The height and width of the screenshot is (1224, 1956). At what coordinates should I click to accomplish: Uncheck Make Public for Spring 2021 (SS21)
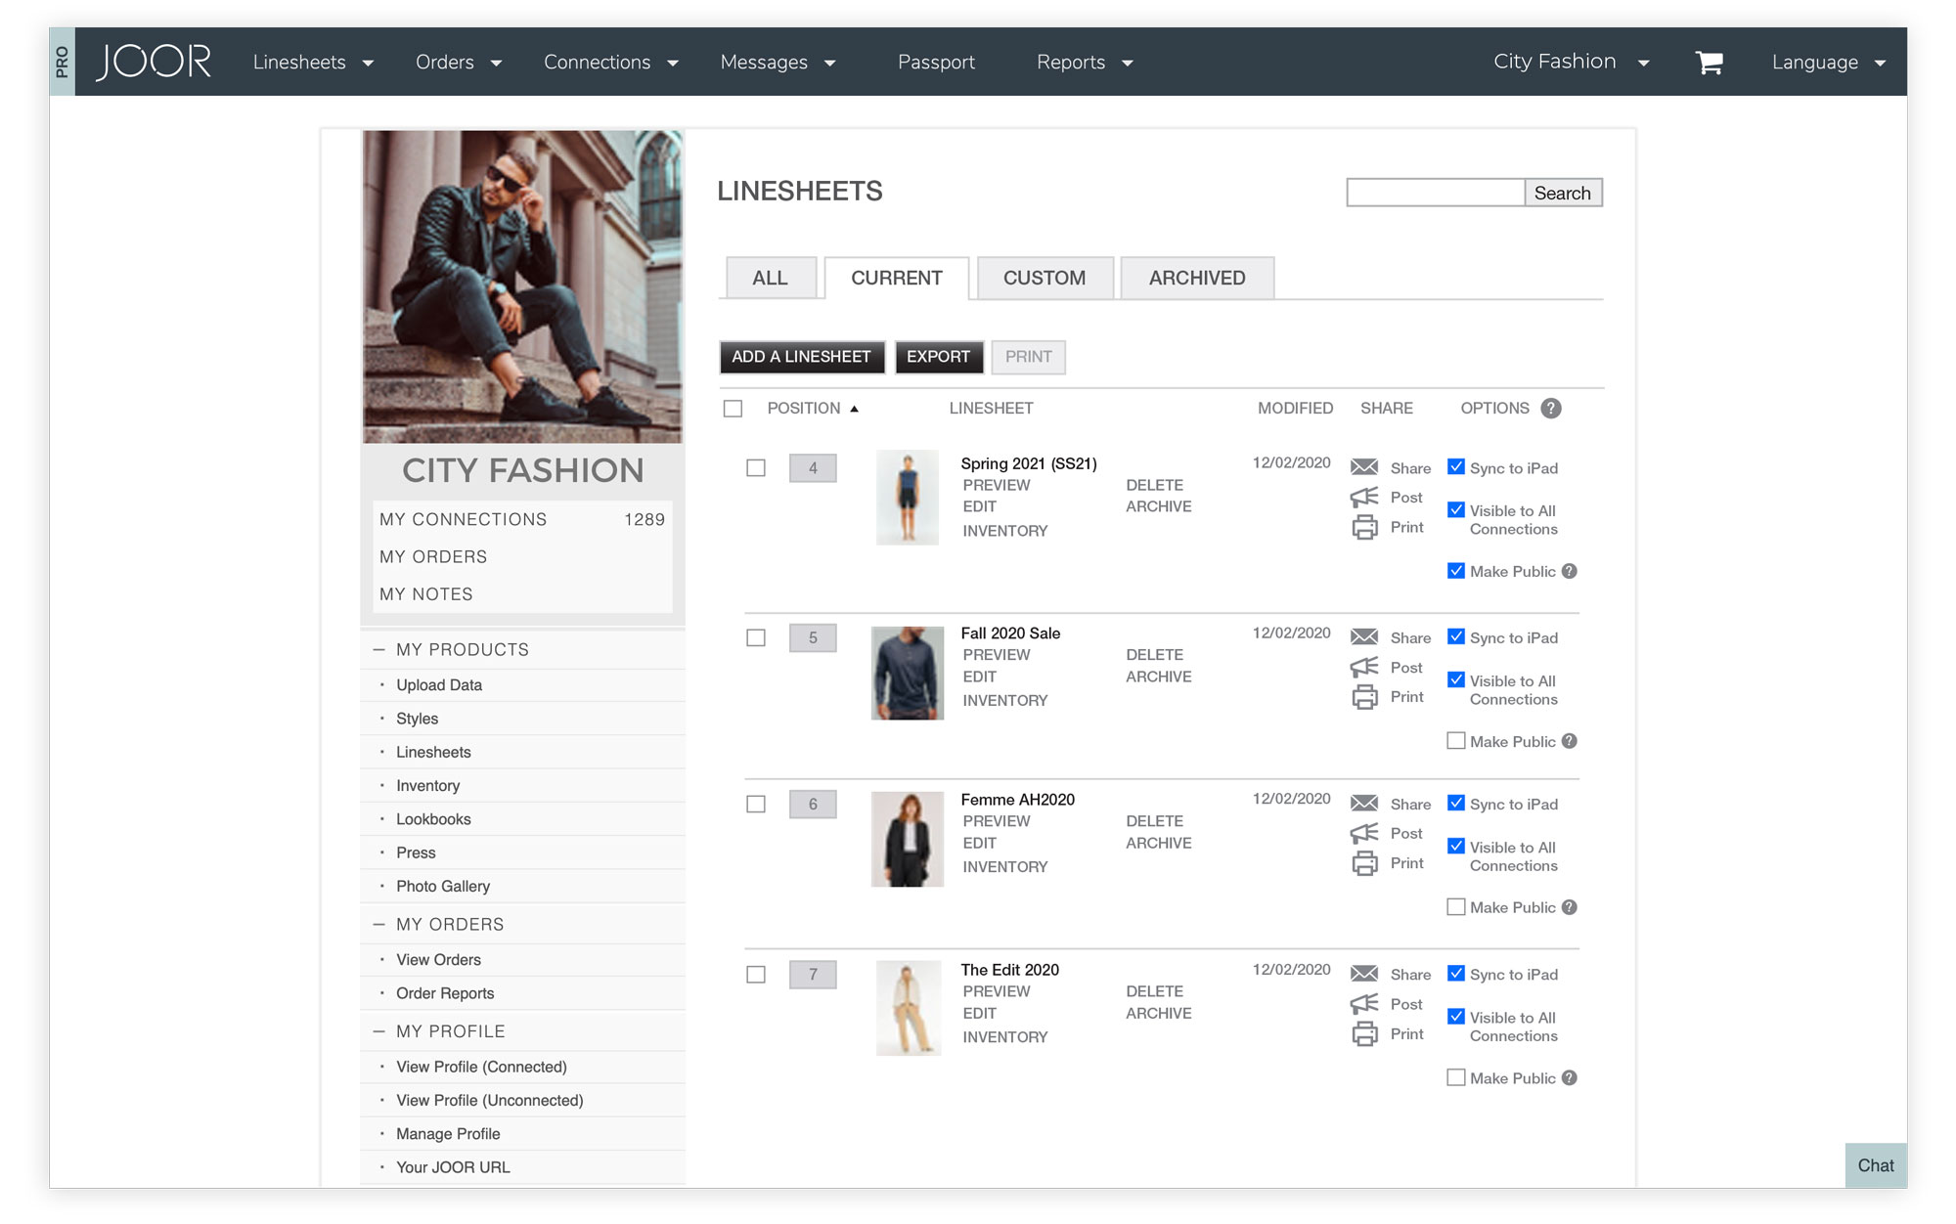coord(1456,571)
